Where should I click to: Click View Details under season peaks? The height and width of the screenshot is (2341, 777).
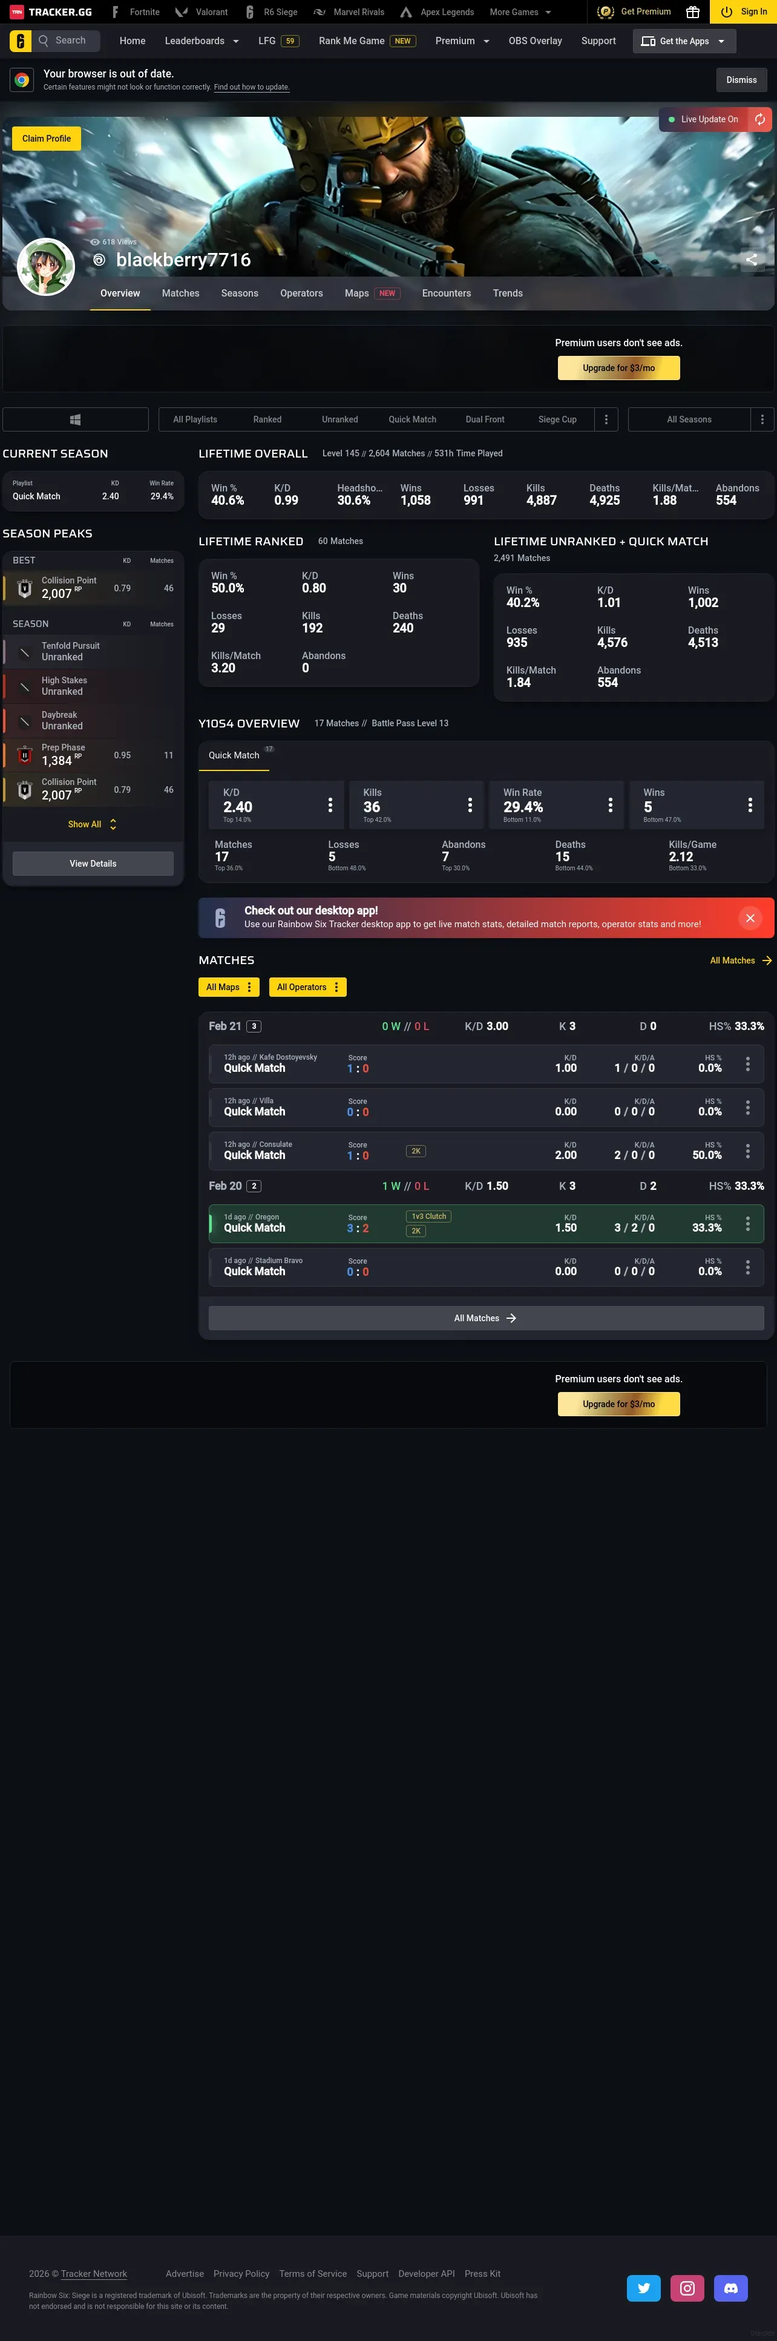point(93,863)
